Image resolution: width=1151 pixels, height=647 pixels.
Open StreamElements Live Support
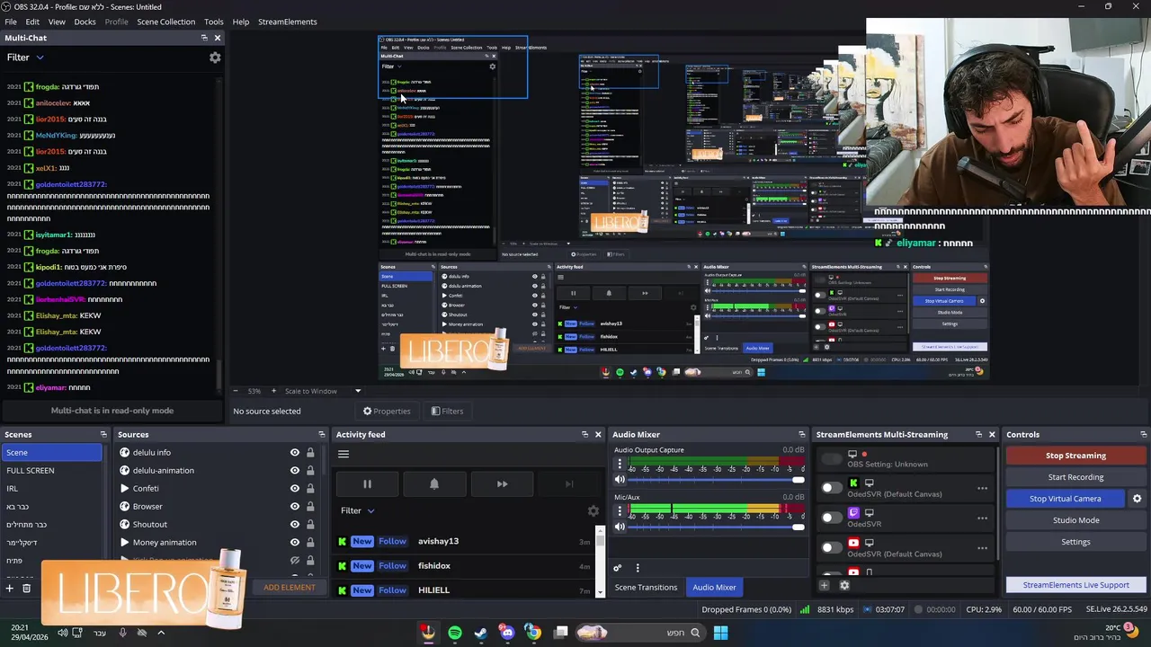click(1075, 585)
